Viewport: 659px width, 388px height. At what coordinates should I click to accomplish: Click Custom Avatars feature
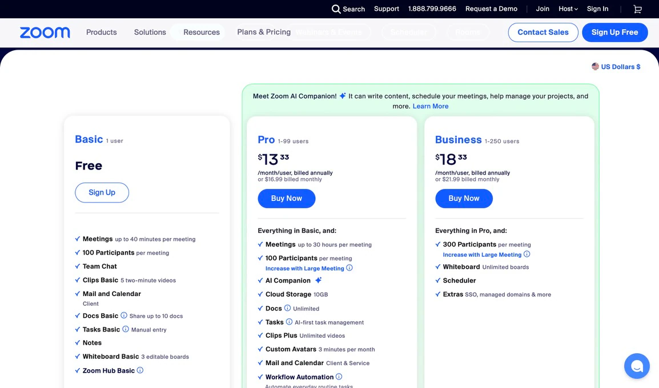(x=320, y=349)
